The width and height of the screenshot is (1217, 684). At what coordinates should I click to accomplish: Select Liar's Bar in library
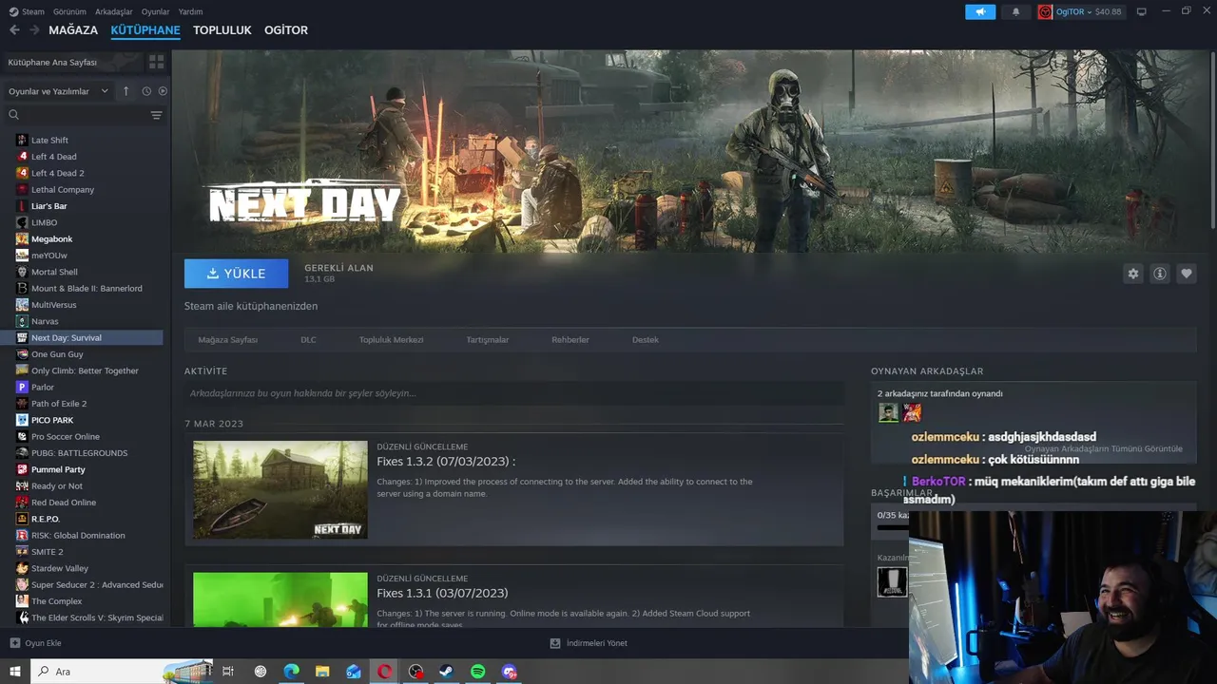click(48, 206)
